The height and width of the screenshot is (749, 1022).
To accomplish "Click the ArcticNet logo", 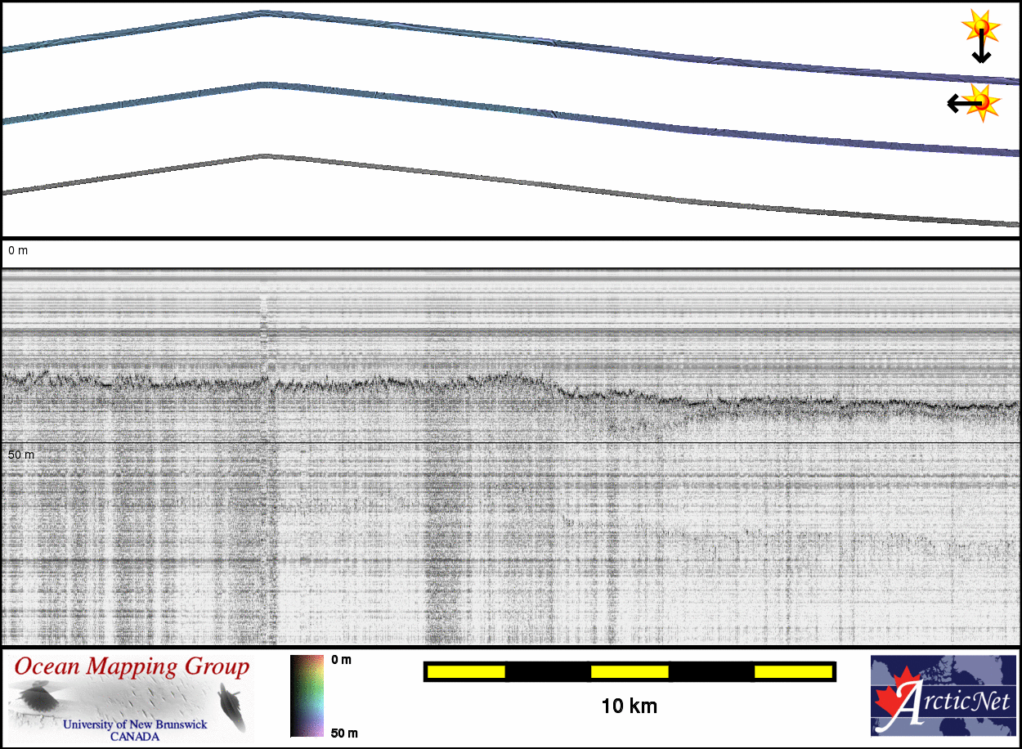I will [x=944, y=696].
